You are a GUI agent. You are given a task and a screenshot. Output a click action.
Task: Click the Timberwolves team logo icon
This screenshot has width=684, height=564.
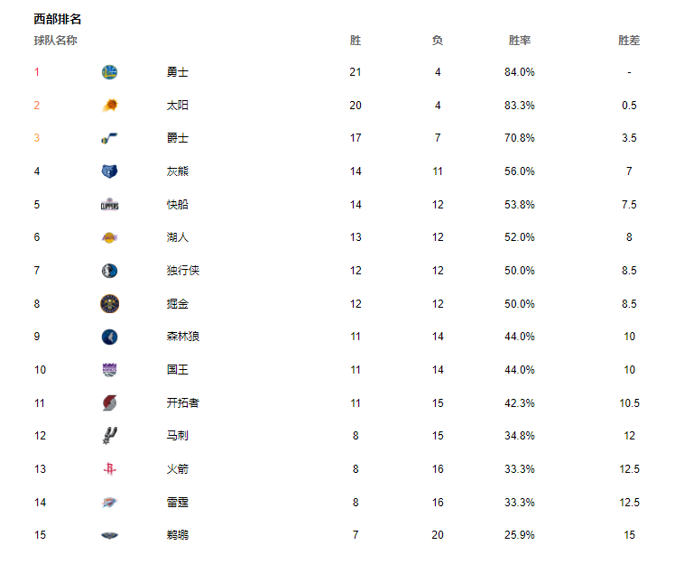coord(109,337)
